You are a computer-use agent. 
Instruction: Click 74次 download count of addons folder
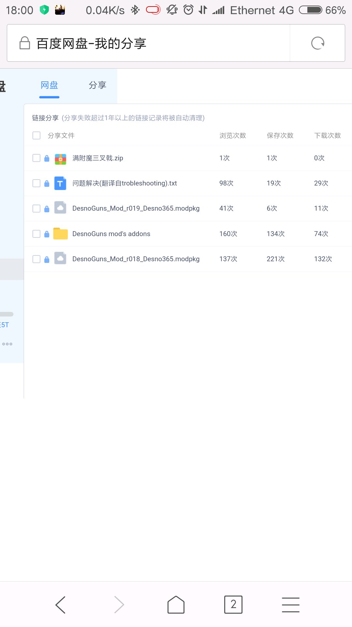click(x=321, y=234)
